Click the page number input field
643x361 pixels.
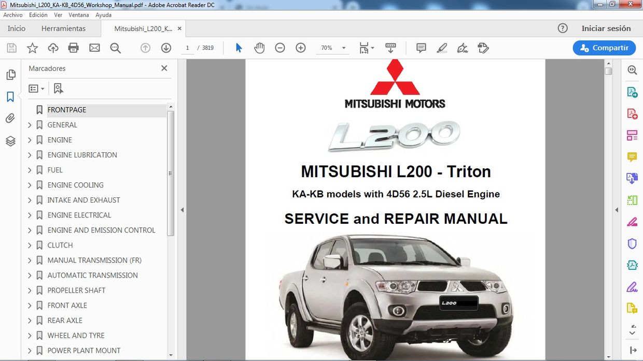187,48
